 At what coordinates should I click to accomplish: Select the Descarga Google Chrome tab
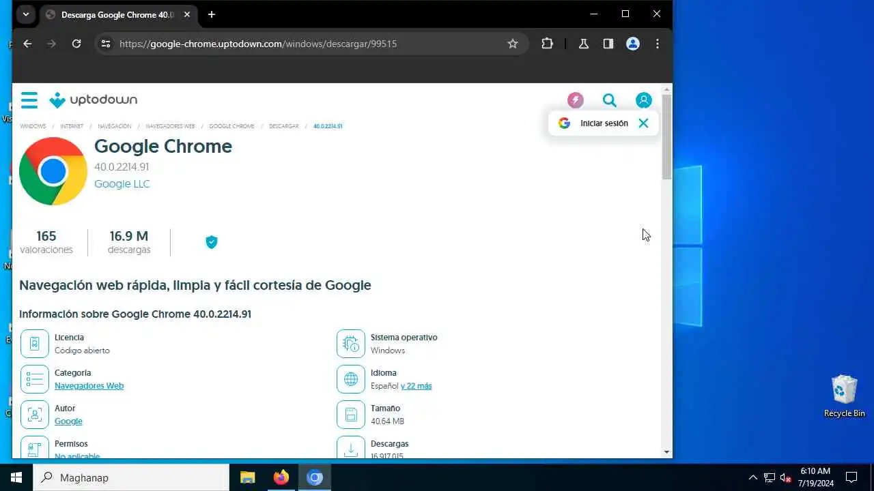119,14
